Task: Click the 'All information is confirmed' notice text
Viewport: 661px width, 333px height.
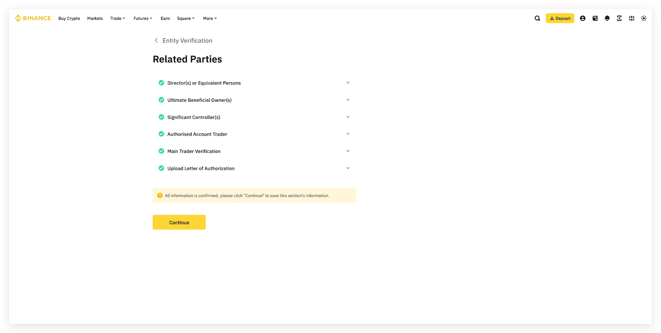Action: [247, 196]
